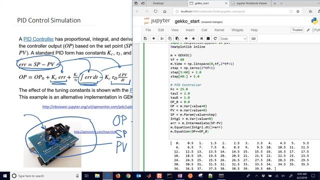The width and height of the screenshot is (320, 180).
Task: Click the pencil edit-mode indicator icon
Action: coord(308,30)
